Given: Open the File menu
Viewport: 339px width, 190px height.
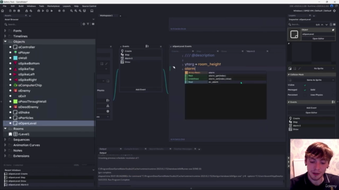Looking at the screenshot, I should [5, 6].
